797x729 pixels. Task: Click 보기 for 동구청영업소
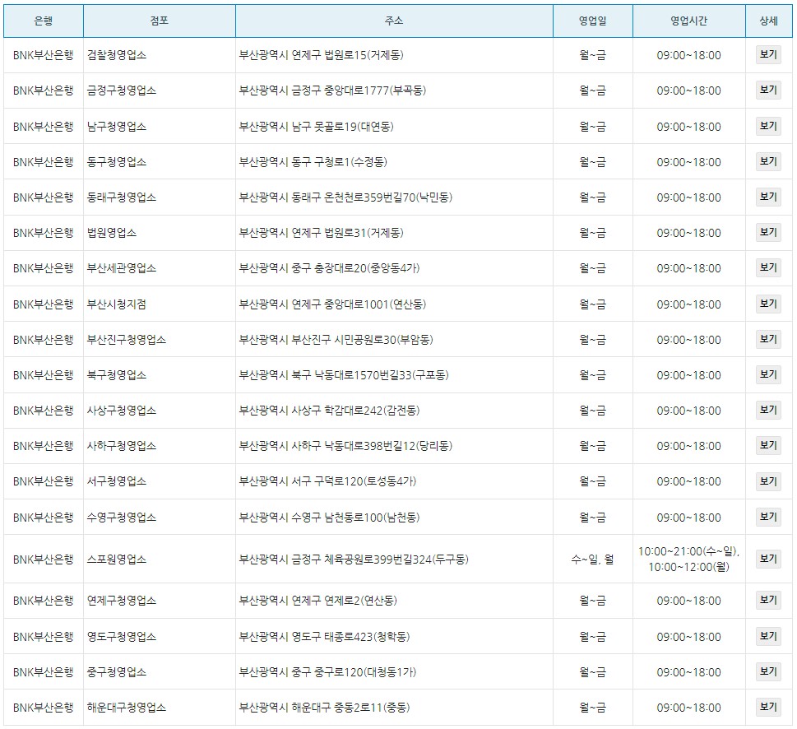click(x=770, y=162)
